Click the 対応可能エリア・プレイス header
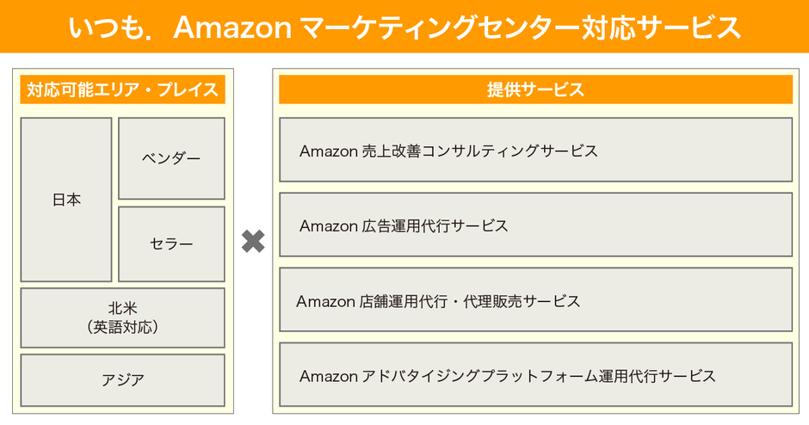The image size is (809, 425). (x=122, y=89)
